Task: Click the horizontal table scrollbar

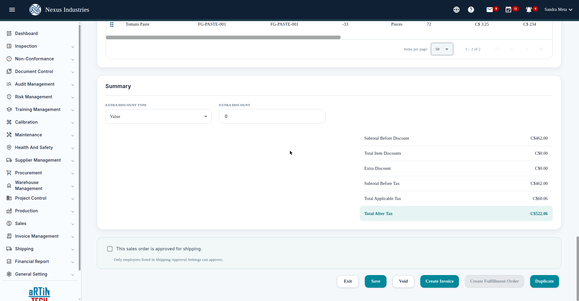Action: 223,37
